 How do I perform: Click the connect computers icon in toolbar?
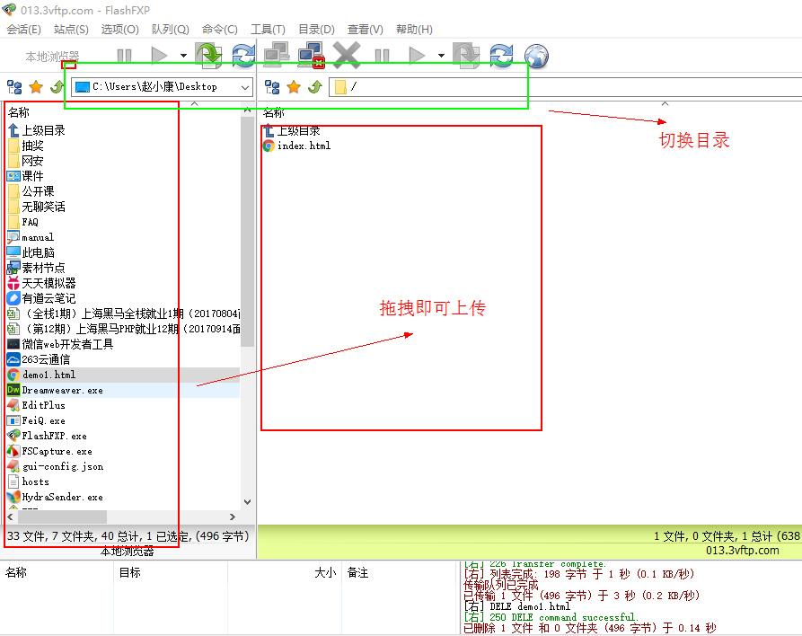pyautogui.click(x=276, y=56)
